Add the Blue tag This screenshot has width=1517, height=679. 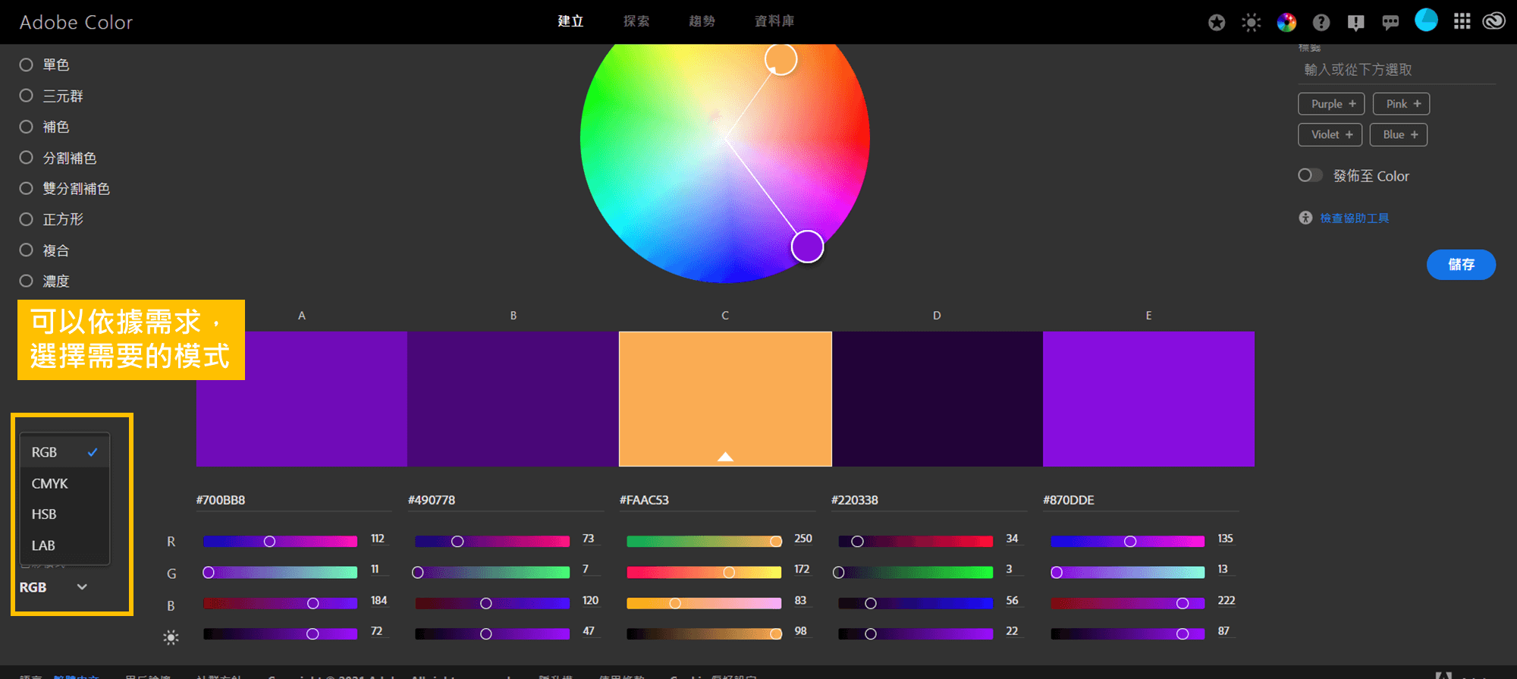pyautogui.click(x=1399, y=134)
